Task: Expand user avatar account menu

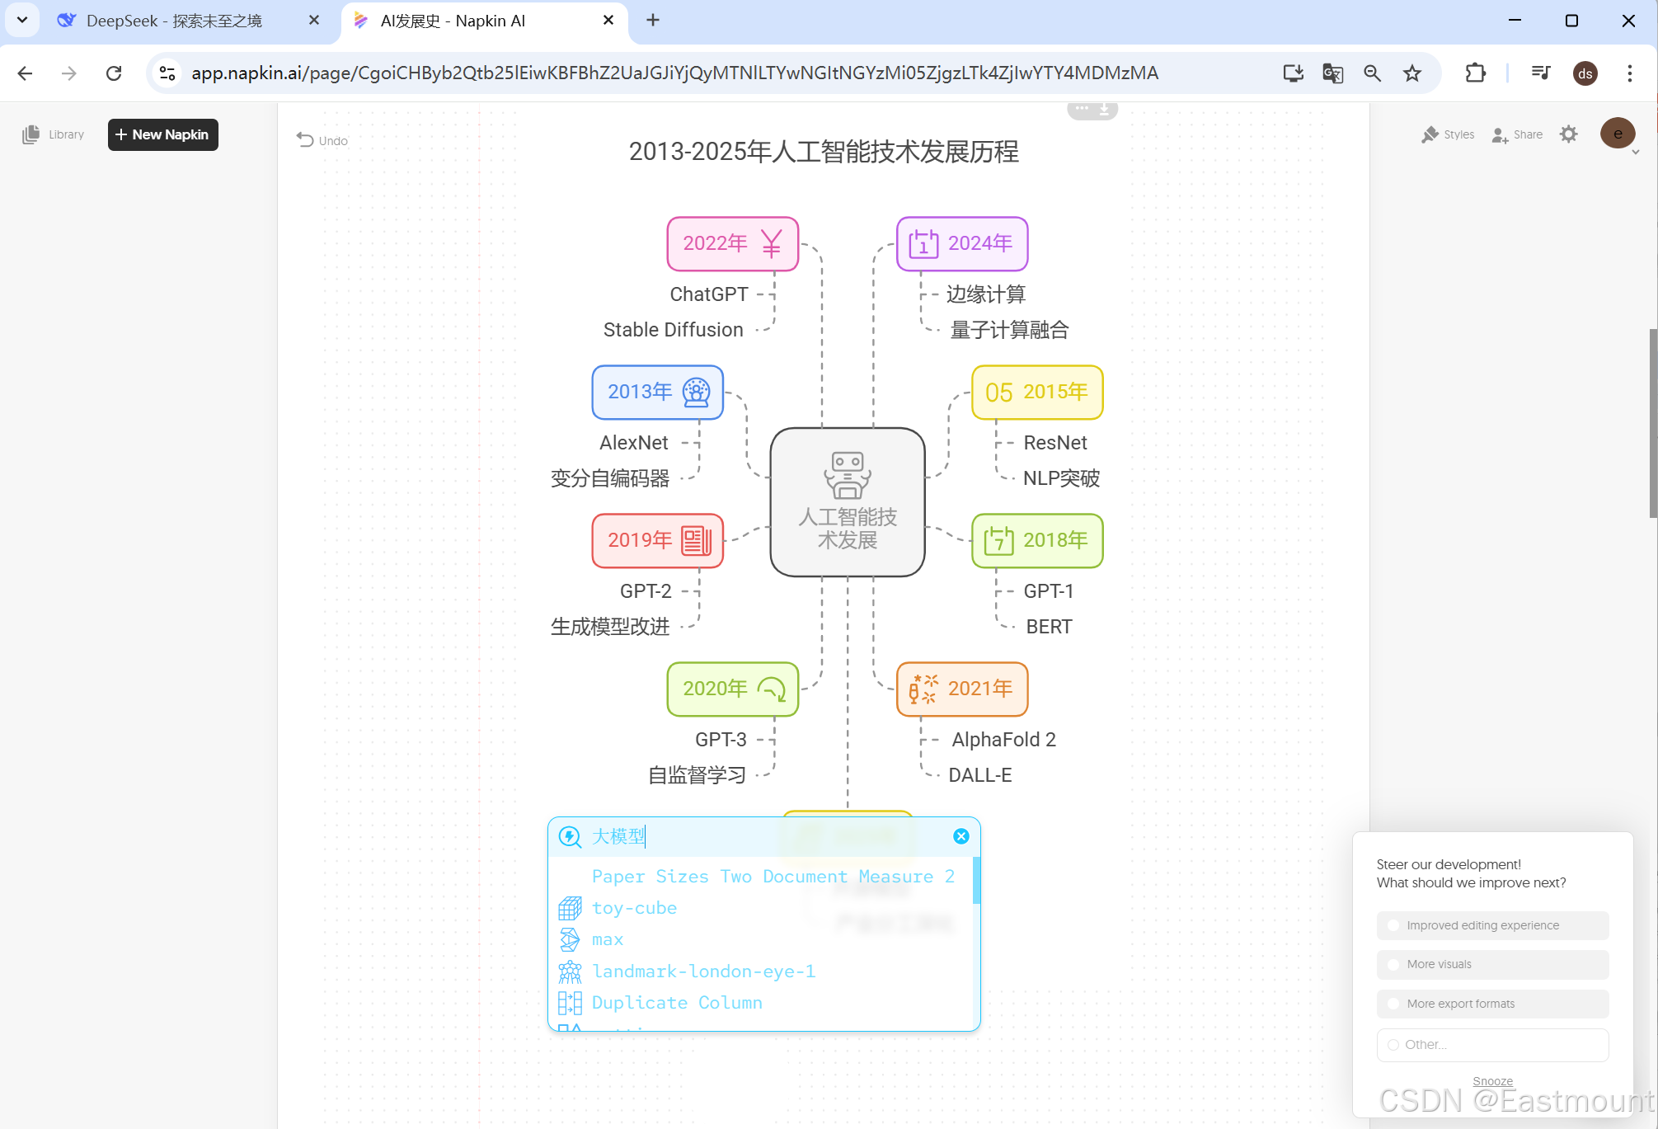Action: point(1618,134)
